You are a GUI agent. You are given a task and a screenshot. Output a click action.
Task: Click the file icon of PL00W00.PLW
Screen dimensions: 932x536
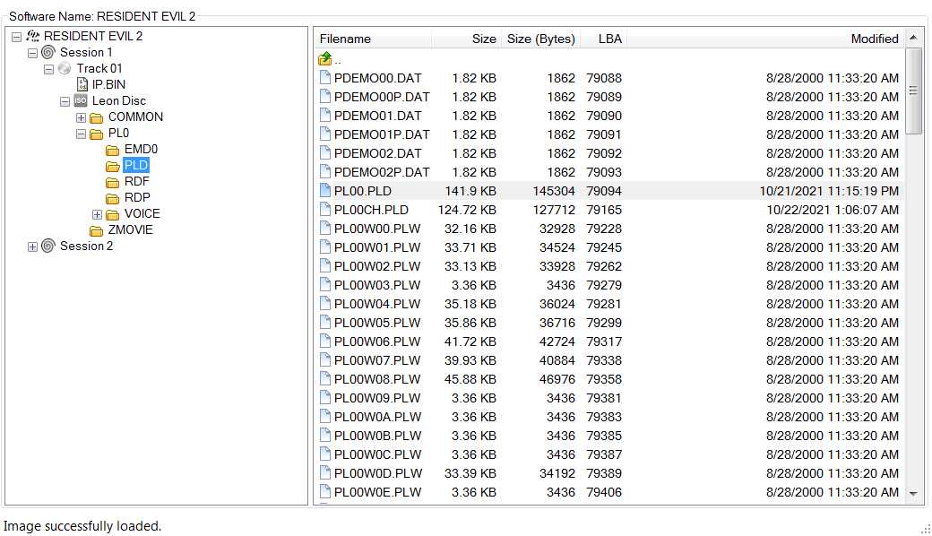coord(325,228)
